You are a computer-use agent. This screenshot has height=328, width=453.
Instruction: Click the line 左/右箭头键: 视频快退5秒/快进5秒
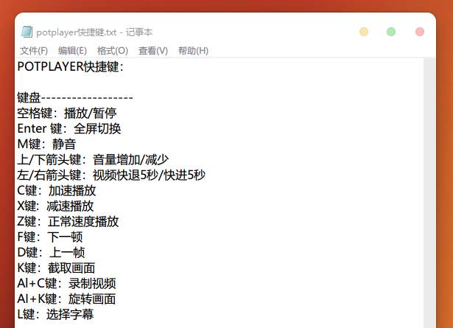pyautogui.click(x=111, y=175)
